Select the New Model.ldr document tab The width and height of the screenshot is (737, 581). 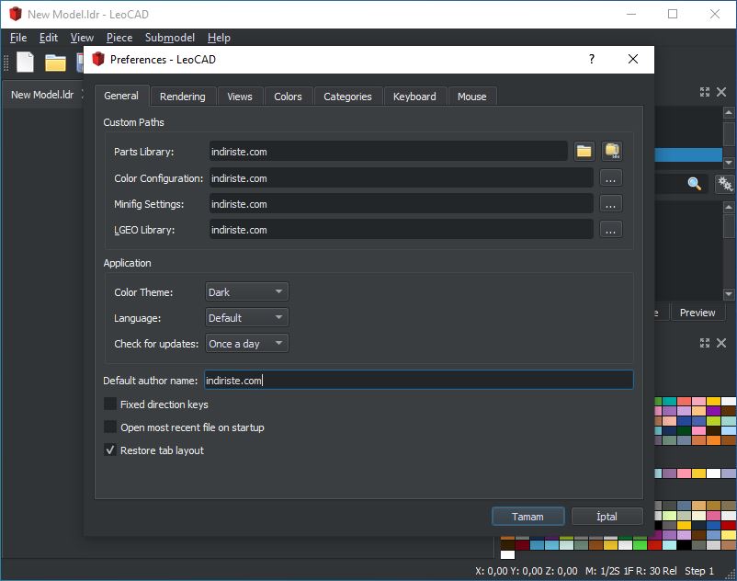point(42,95)
